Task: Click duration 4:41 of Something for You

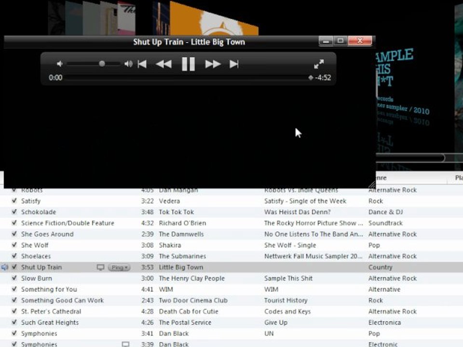Action: pyautogui.click(x=148, y=290)
